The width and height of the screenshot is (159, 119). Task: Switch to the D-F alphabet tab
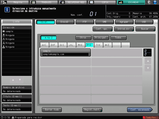(x=53, y=45)
